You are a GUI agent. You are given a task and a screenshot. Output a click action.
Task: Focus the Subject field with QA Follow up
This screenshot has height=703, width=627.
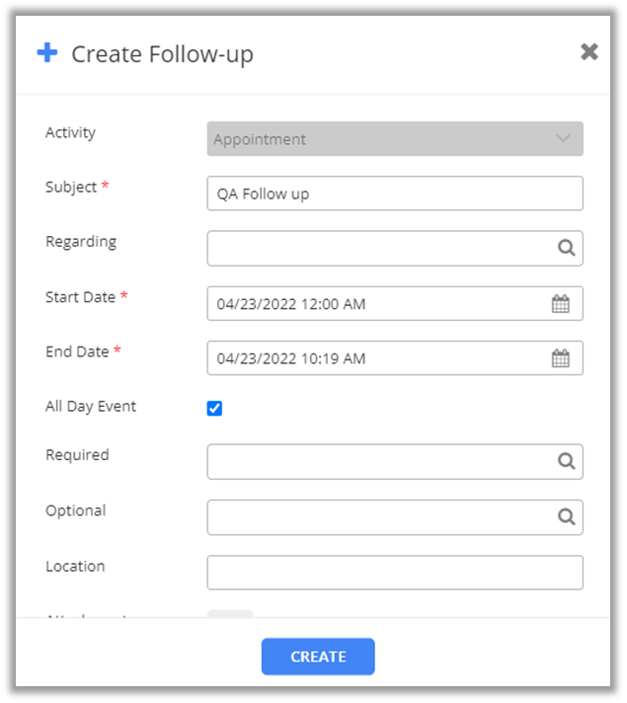pyautogui.click(x=395, y=194)
